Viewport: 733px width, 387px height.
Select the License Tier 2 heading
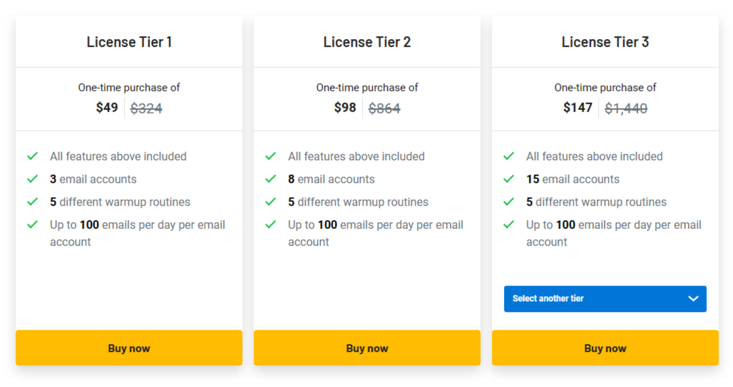tap(367, 42)
